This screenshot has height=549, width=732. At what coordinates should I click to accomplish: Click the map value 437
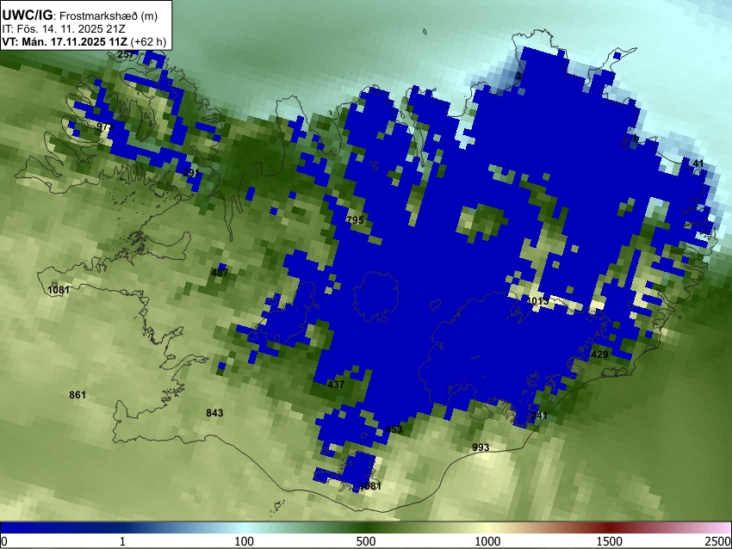tap(336, 385)
